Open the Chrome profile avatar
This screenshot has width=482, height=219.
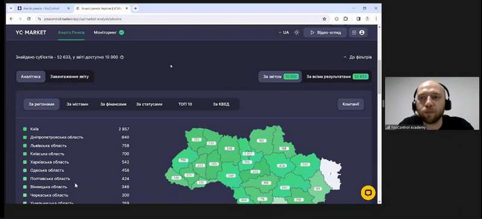point(367,19)
